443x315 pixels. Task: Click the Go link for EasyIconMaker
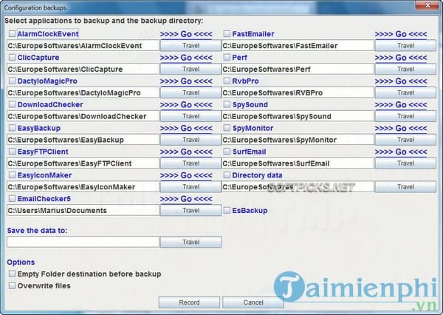tap(186, 175)
